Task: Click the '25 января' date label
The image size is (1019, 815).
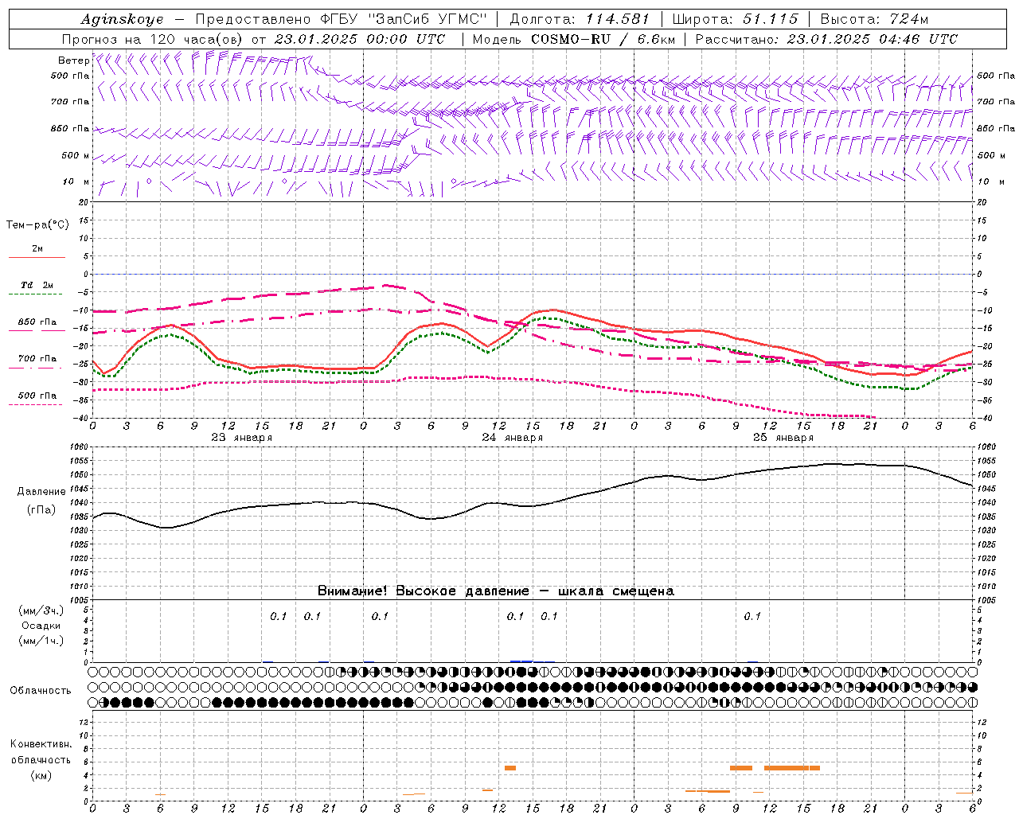Action: click(x=783, y=438)
